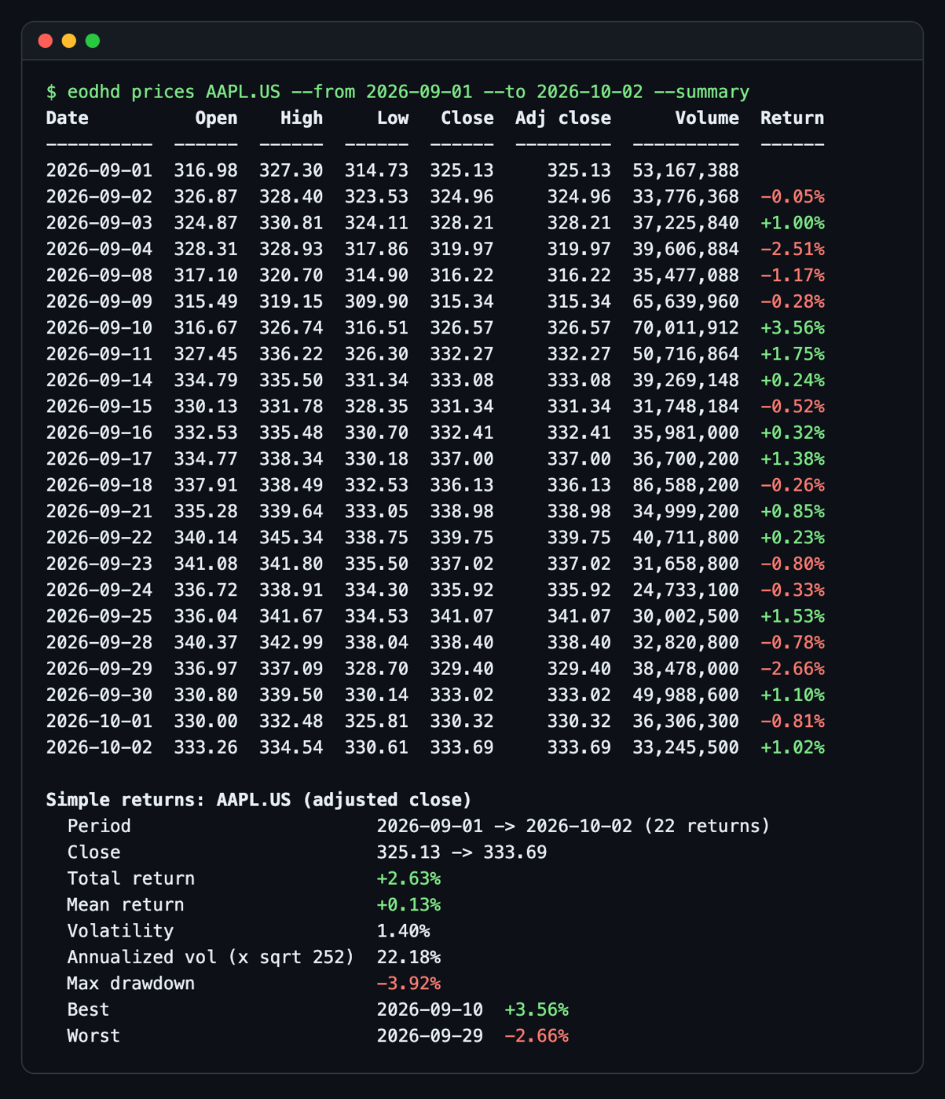The image size is (945, 1099).
Task: Click the annualized vol value 22.18%
Action: pos(408,957)
